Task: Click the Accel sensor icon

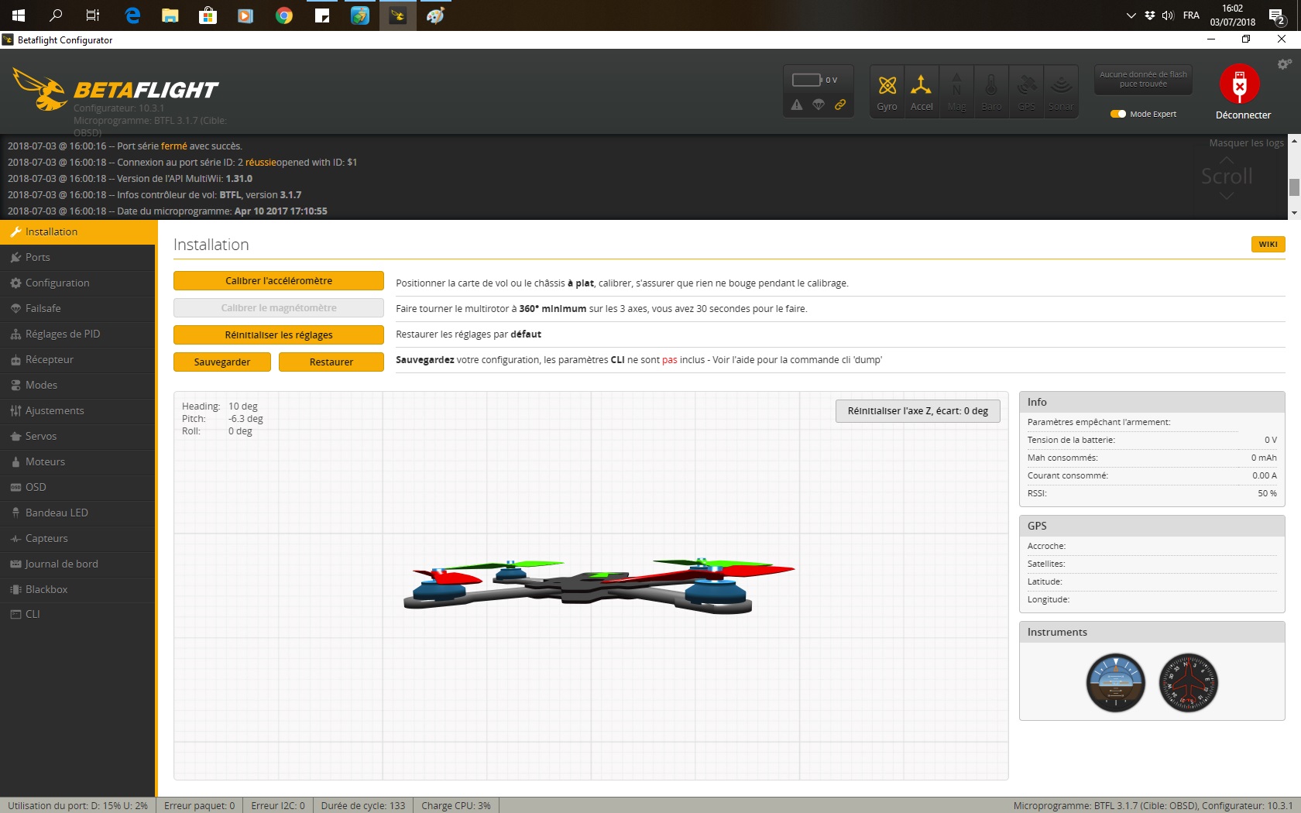Action: pyautogui.click(x=922, y=91)
